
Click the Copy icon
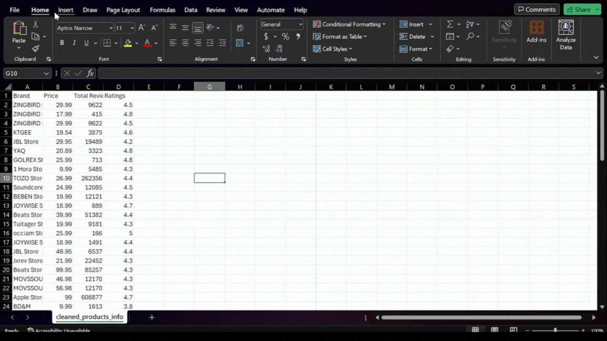pyautogui.click(x=35, y=36)
